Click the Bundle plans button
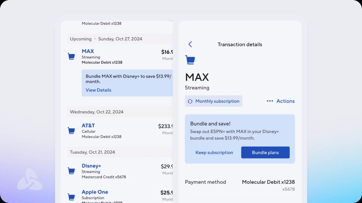 click(x=265, y=152)
